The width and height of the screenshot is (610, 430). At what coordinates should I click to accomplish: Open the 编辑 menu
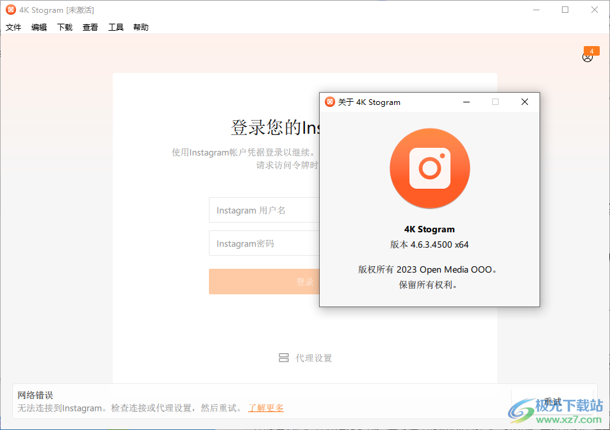(39, 27)
